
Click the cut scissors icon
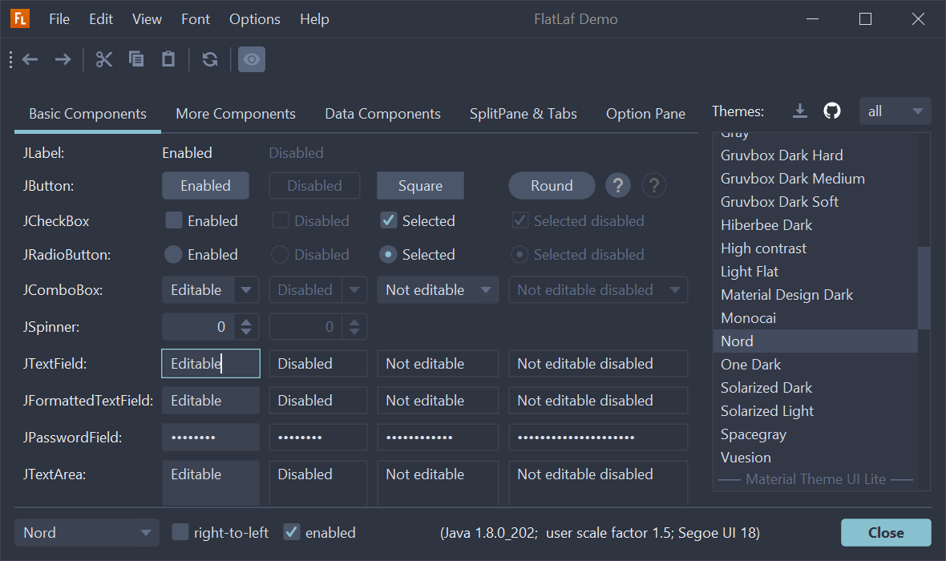pyautogui.click(x=104, y=59)
